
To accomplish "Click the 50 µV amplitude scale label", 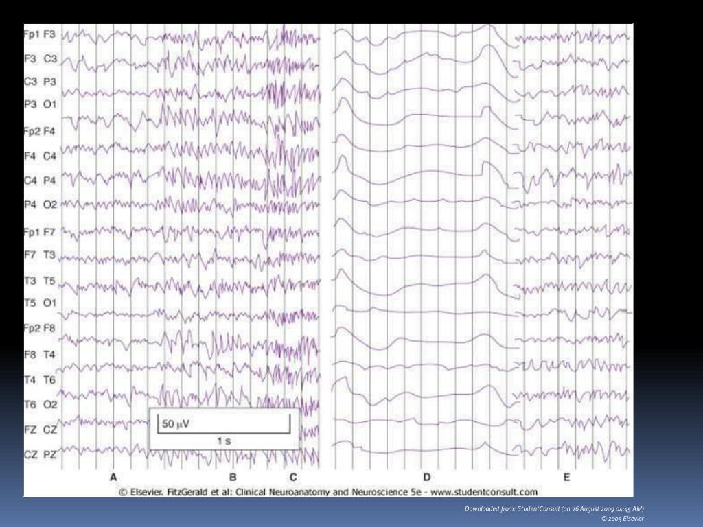I will pyautogui.click(x=176, y=423).
